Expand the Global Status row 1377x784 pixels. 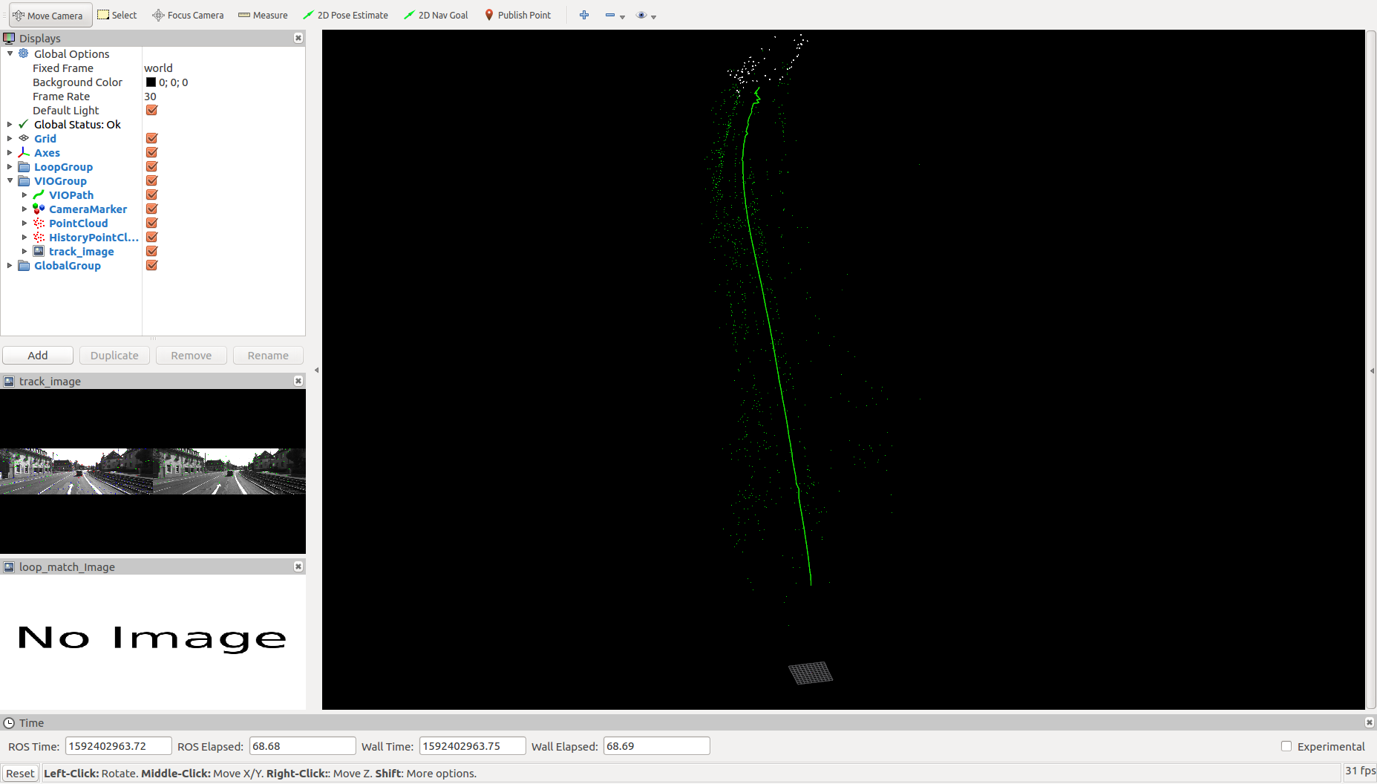10,124
